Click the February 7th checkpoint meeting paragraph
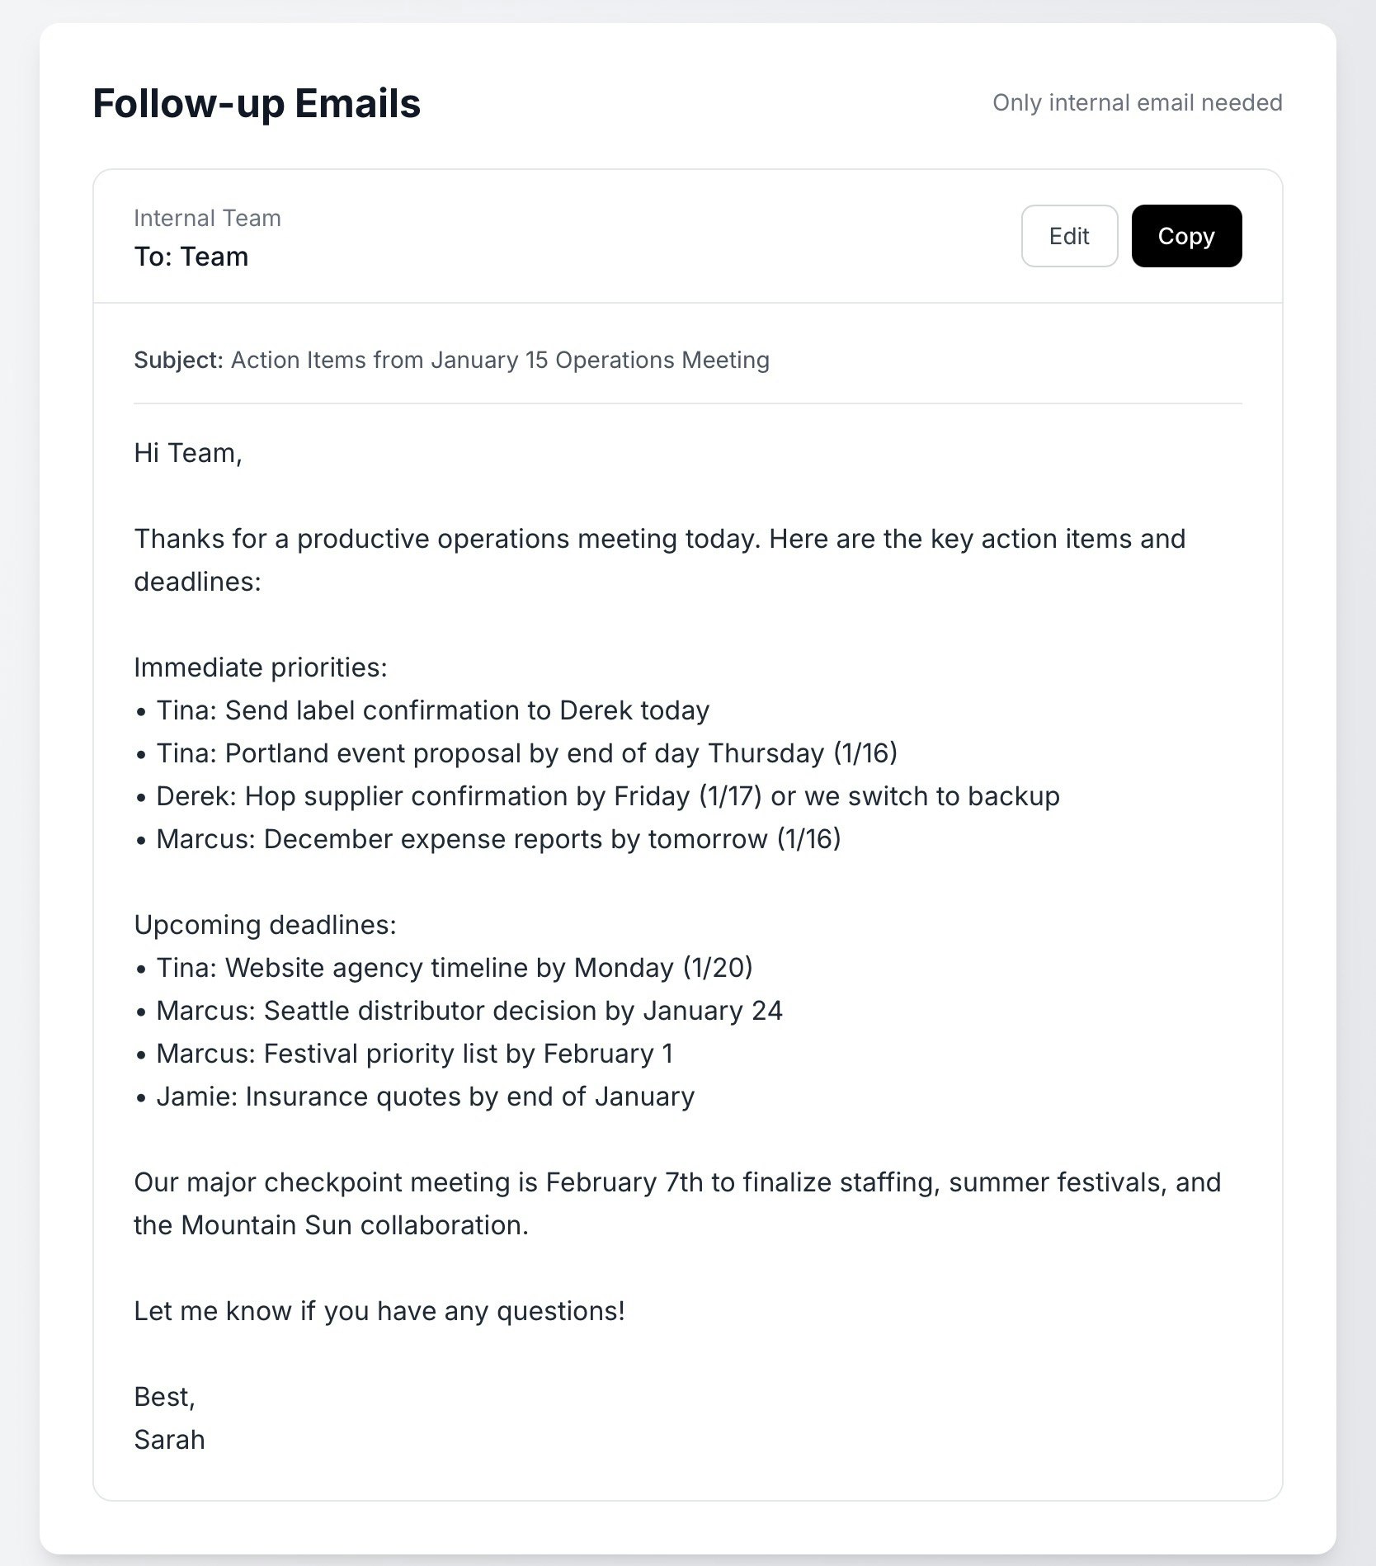Image resolution: width=1376 pixels, height=1566 pixels. click(676, 1204)
